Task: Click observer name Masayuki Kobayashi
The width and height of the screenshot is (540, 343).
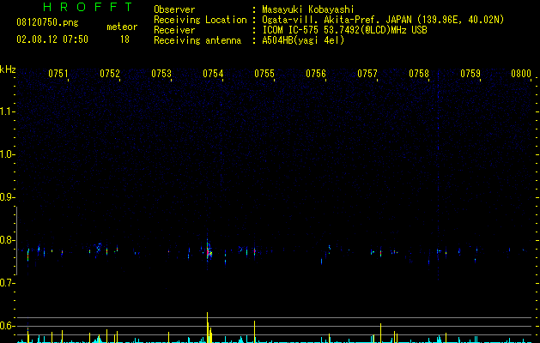Action: pyautogui.click(x=308, y=9)
